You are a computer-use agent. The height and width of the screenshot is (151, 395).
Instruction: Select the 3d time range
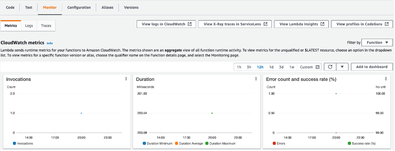281,67
